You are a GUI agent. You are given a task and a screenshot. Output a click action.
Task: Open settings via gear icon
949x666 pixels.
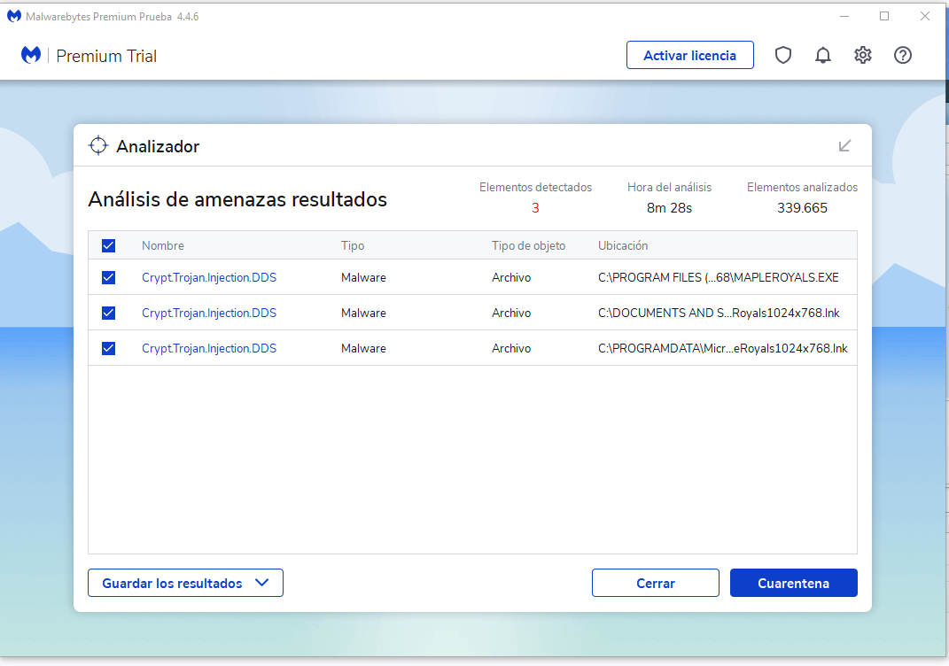tap(863, 56)
